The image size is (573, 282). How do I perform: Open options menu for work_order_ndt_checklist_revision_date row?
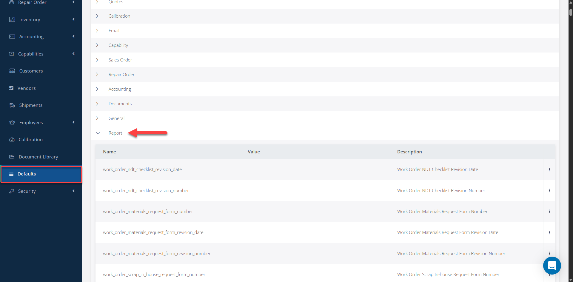tap(549, 169)
